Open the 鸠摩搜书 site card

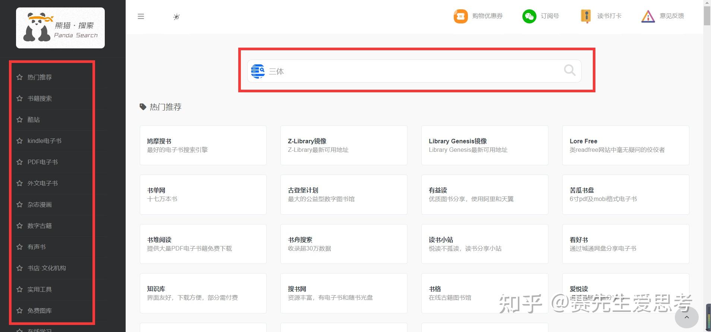pyautogui.click(x=203, y=145)
